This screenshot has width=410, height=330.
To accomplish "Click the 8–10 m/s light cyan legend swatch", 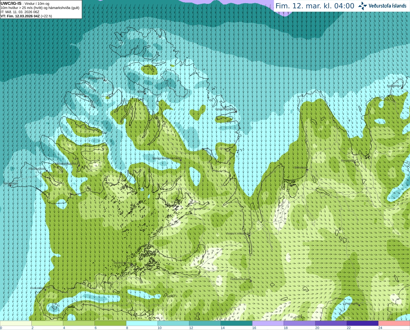I will point(142,323).
